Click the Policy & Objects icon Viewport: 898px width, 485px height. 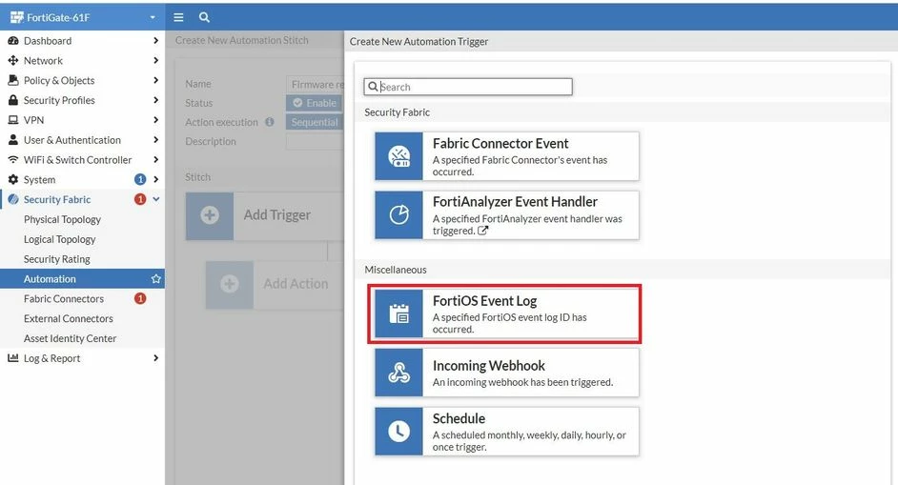coord(12,80)
